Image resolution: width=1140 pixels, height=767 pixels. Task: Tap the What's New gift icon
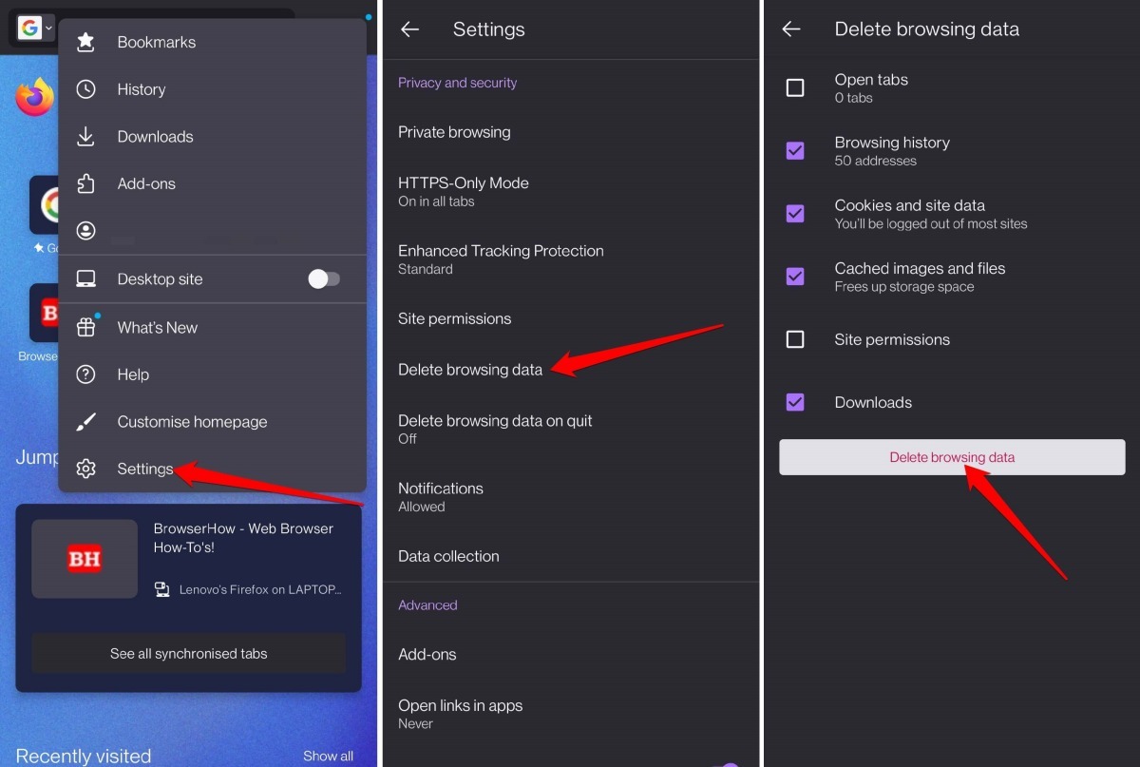(x=85, y=327)
